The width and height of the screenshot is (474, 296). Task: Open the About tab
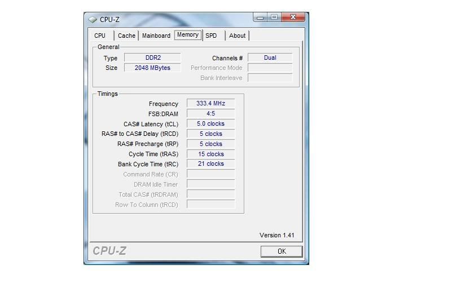[x=238, y=36]
